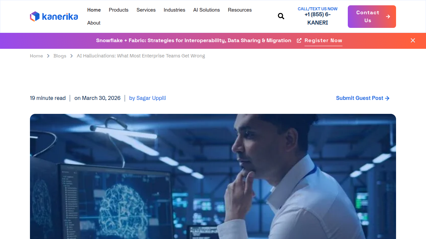Open the Industries menu
This screenshot has width=426, height=239.
[x=174, y=10]
